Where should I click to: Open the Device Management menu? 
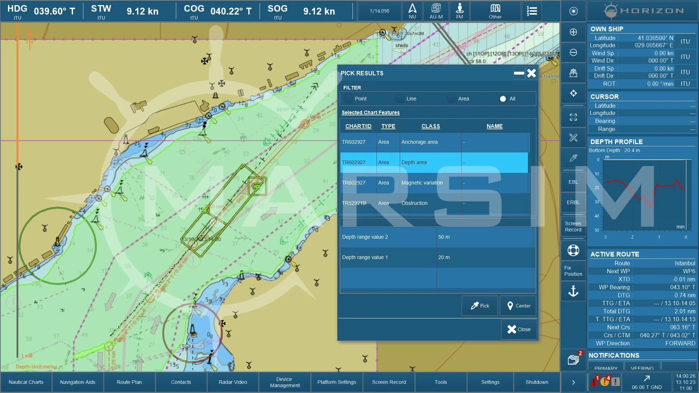(x=285, y=382)
